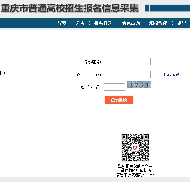View the 填报教程 guide page

(158, 23)
